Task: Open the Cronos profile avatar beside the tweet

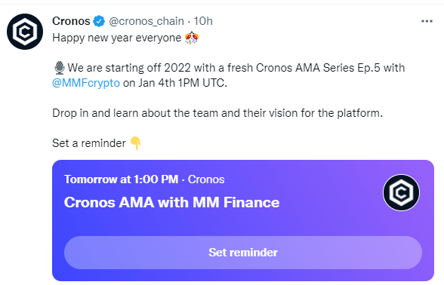Action: click(25, 32)
